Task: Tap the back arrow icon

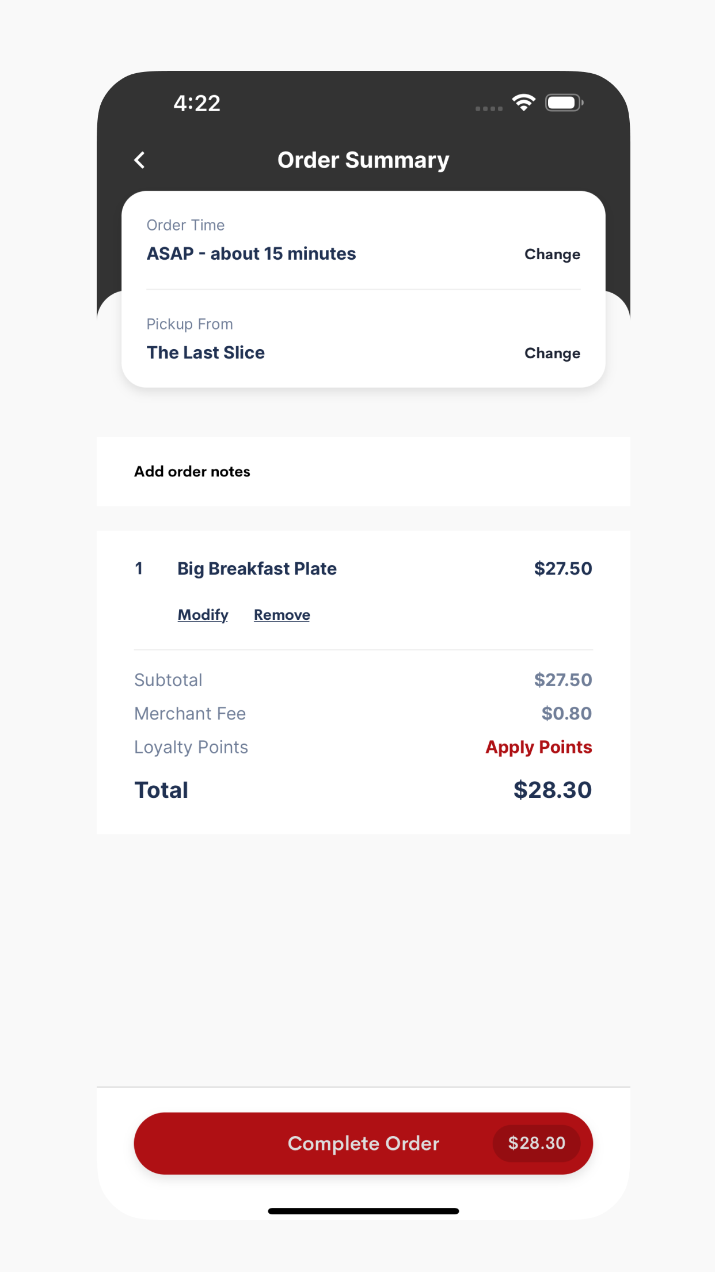Action: click(139, 160)
